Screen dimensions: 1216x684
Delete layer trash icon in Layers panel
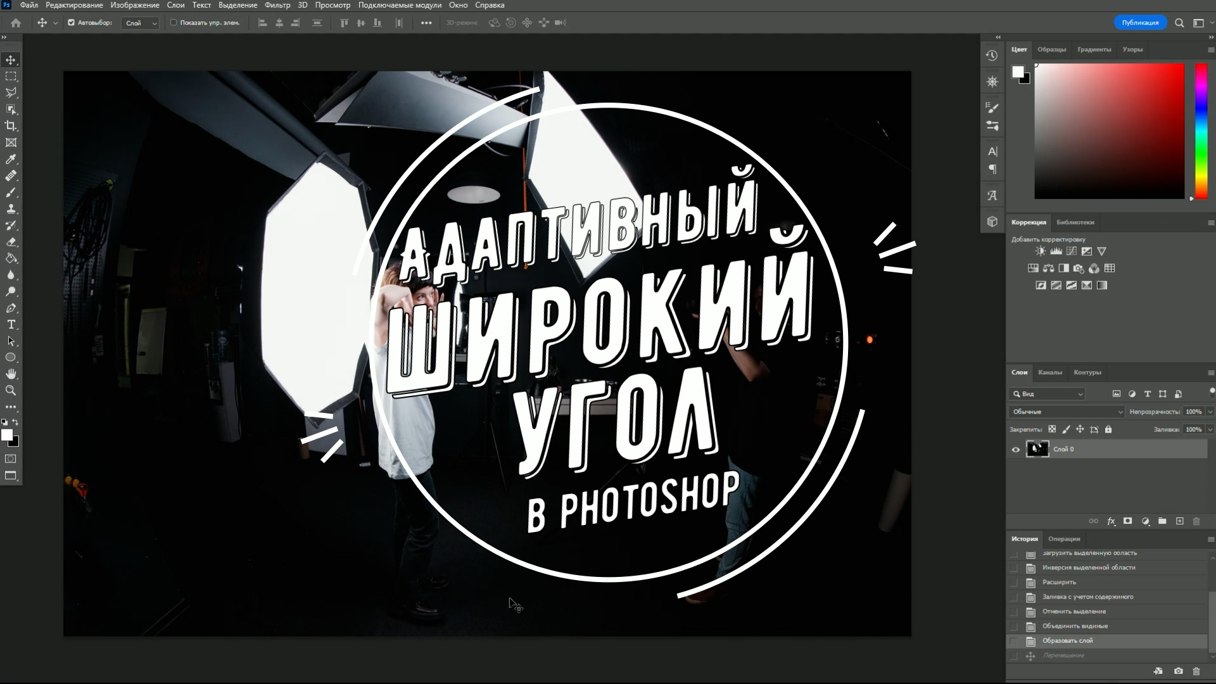[1196, 521]
